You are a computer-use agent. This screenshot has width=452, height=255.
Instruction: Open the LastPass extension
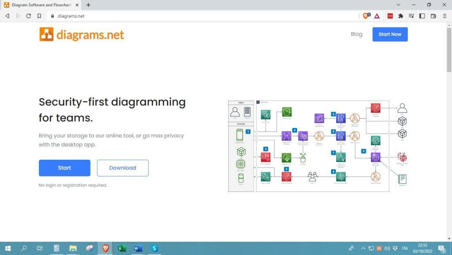(x=390, y=16)
